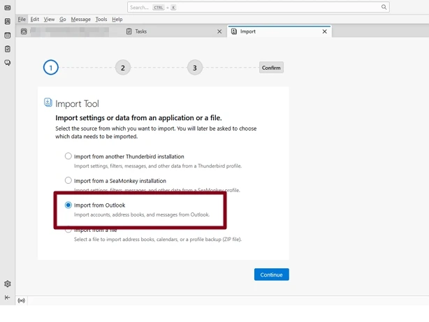Open the Tasks space in sidebar

tap(8, 49)
